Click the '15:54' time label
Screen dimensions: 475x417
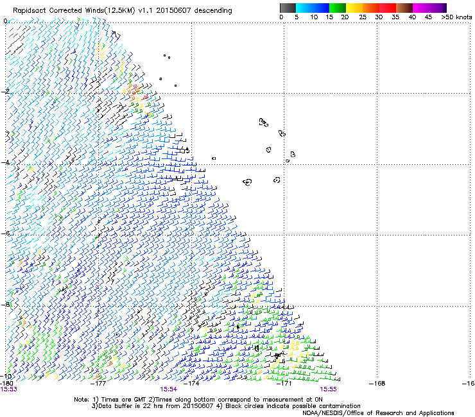point(168,389)
